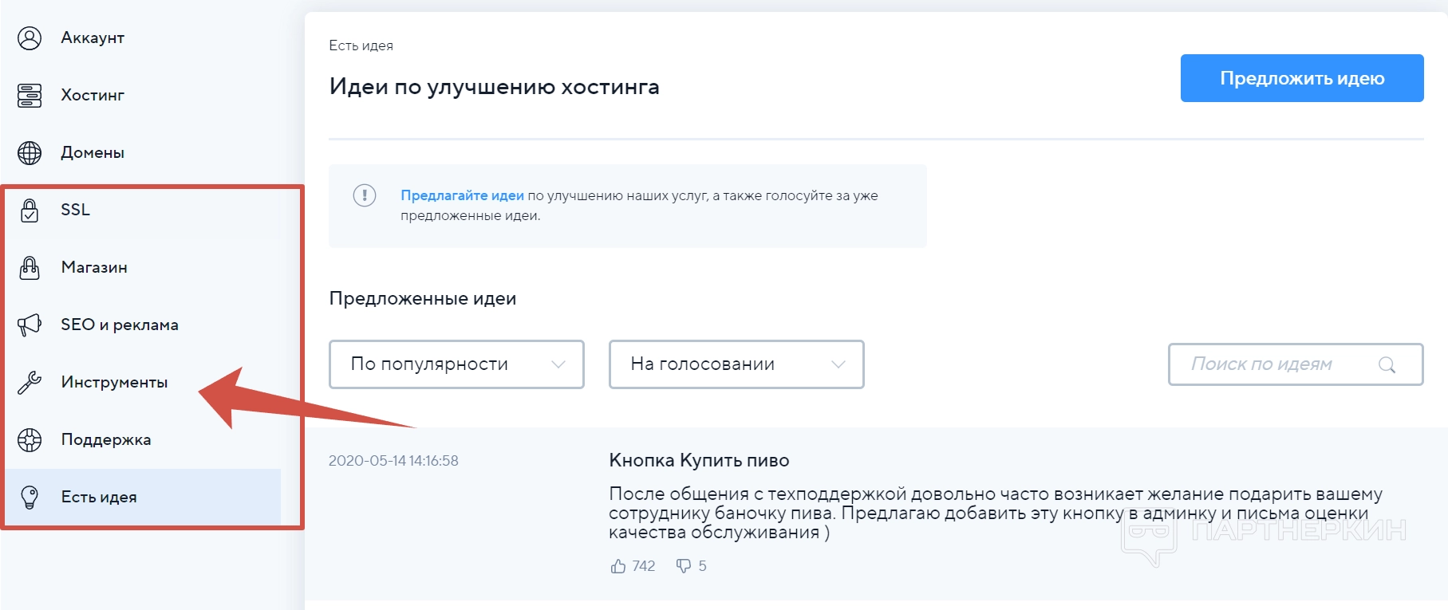The image size is (1448, 610).
Task: Follow the 'Предлагайте идеи' link
Action: pyautogui.click(x=462, y=195)
